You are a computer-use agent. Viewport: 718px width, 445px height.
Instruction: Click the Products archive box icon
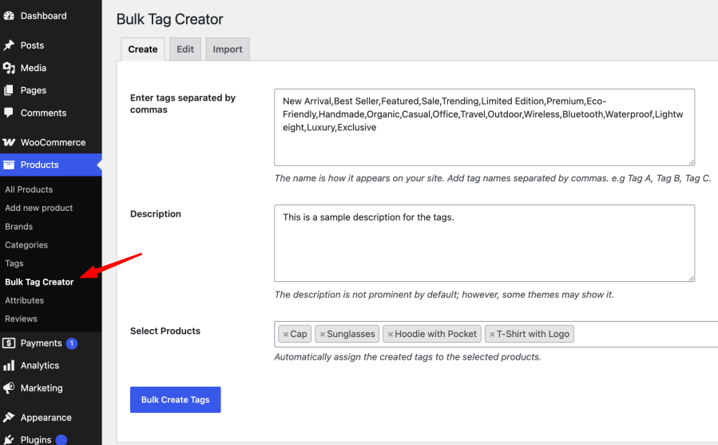[9, 165]
